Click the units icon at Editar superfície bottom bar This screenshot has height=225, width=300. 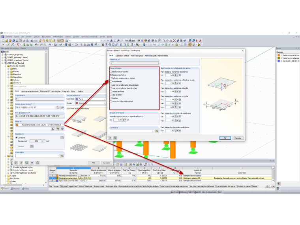point(26,163)
